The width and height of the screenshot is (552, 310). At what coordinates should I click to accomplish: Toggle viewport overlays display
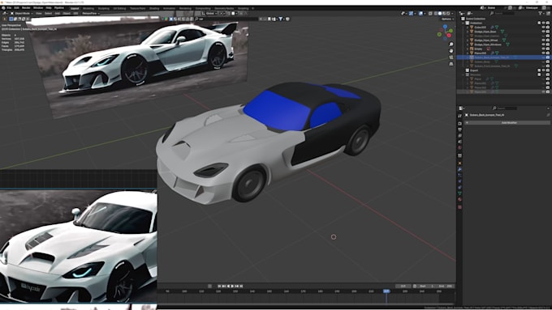click(420, 13)
